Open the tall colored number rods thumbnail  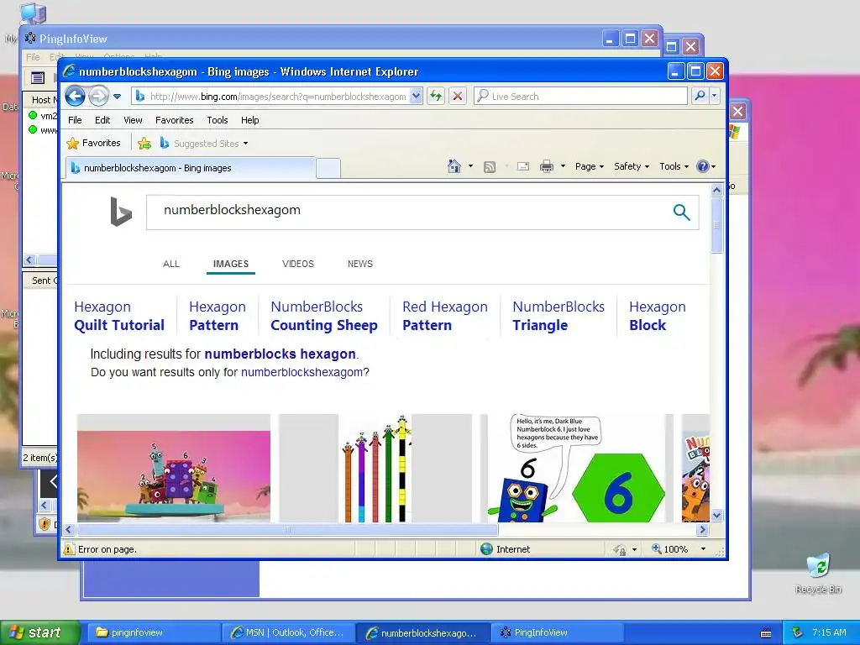375,469
